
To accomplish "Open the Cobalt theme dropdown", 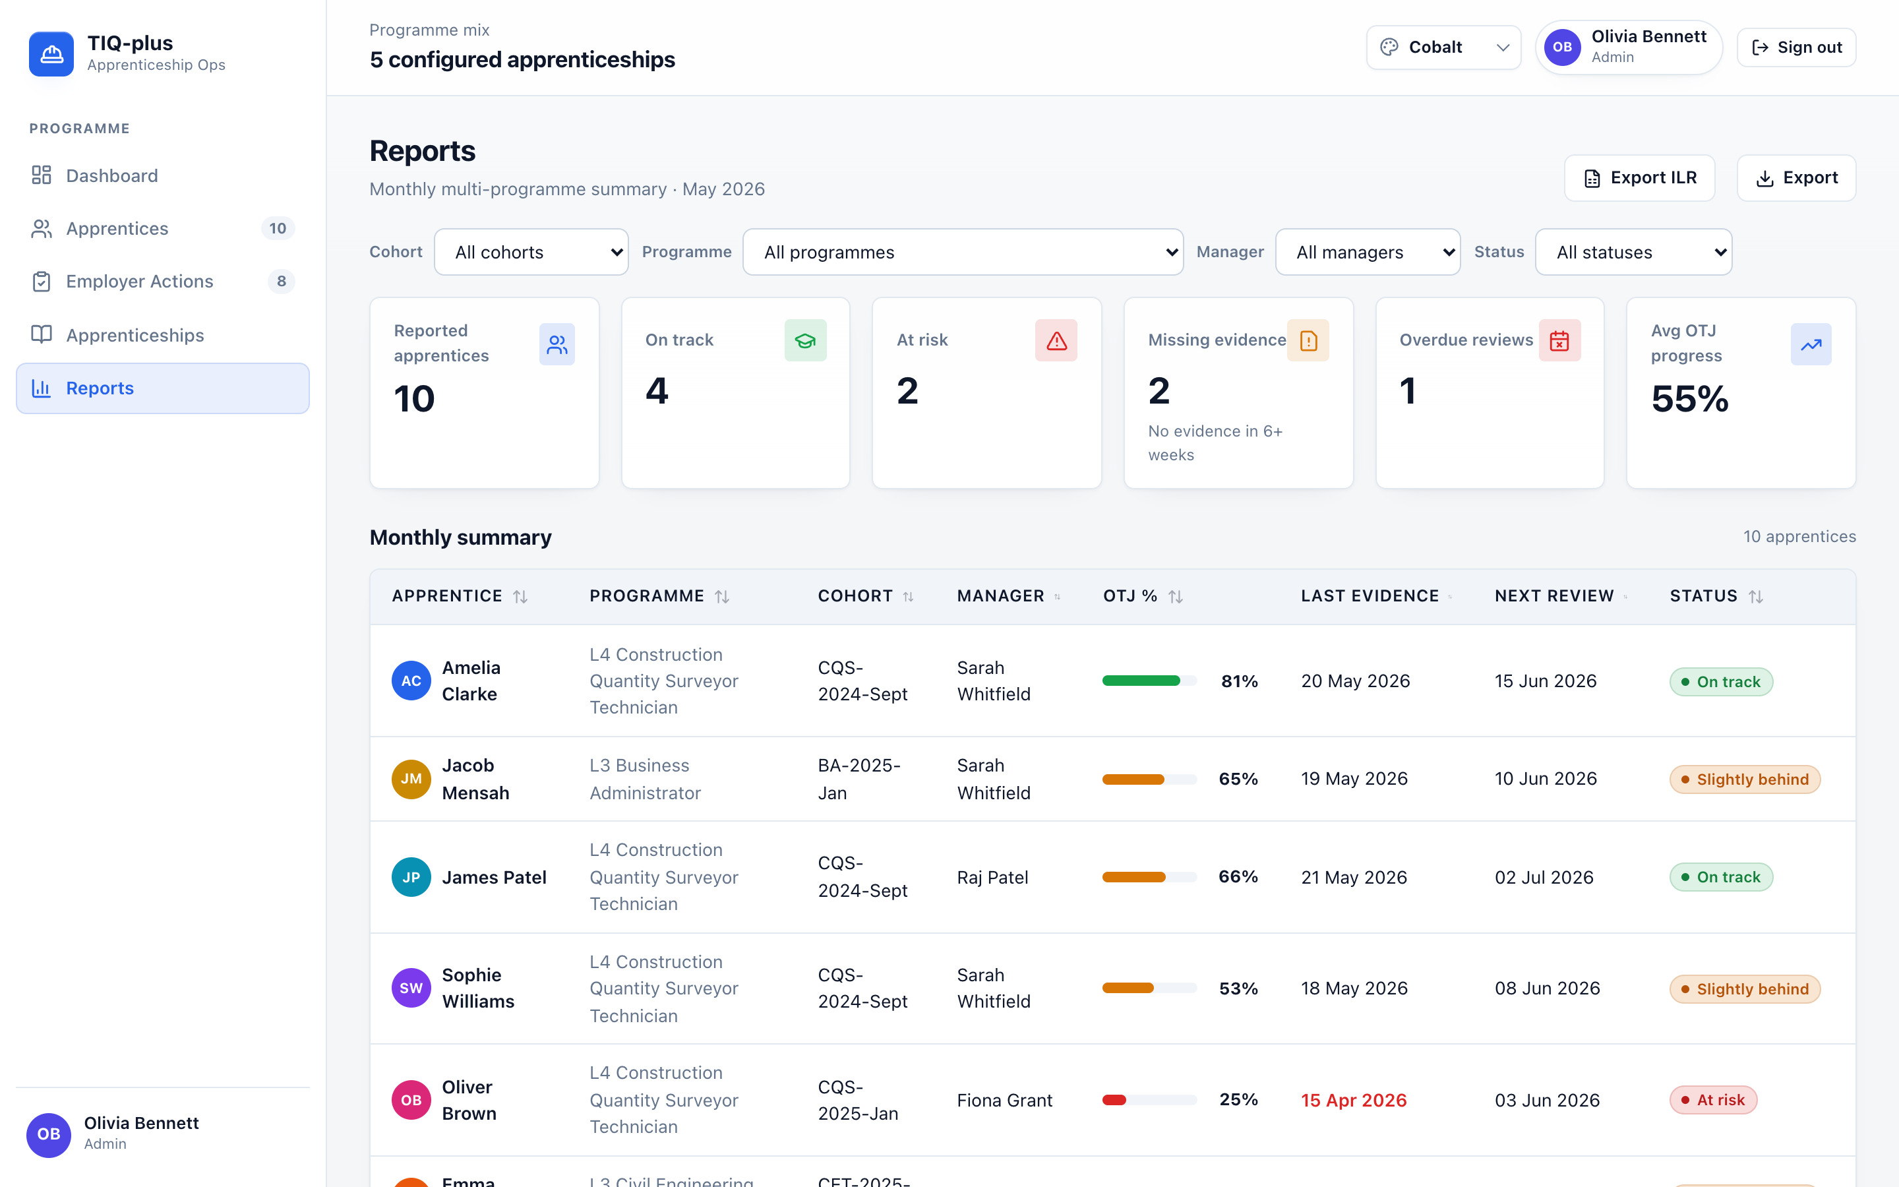I will (1444, 47).
